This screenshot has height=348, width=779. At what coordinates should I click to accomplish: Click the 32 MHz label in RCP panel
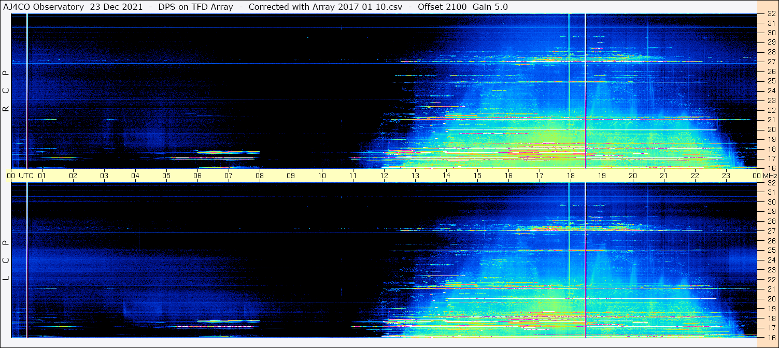(771, 14)
